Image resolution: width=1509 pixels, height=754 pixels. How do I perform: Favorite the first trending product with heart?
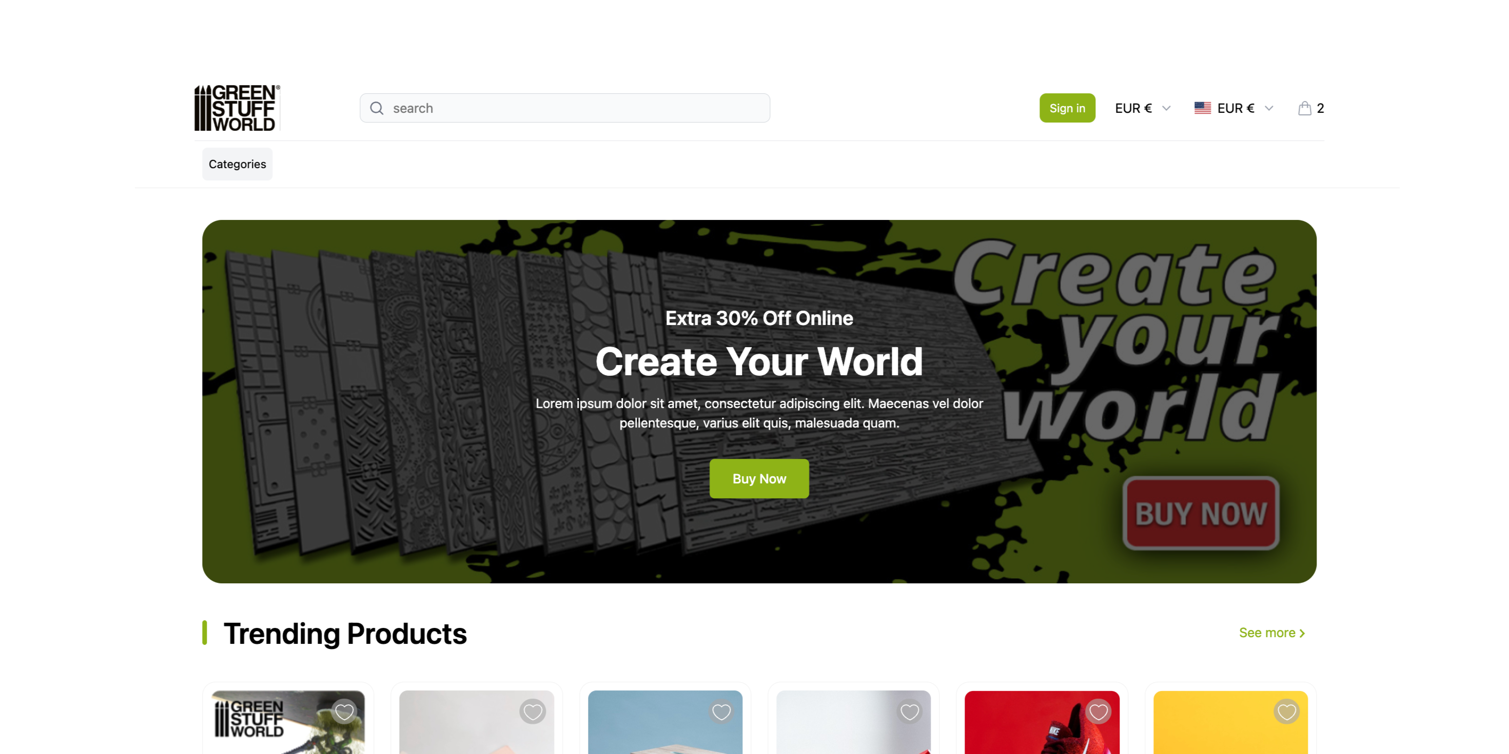pyautogui.click(x=344, y=712)
